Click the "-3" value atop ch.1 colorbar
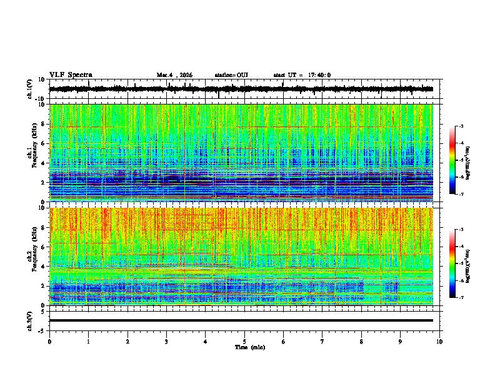The height and width of the screenshot is (383, 495). (461, 126)
